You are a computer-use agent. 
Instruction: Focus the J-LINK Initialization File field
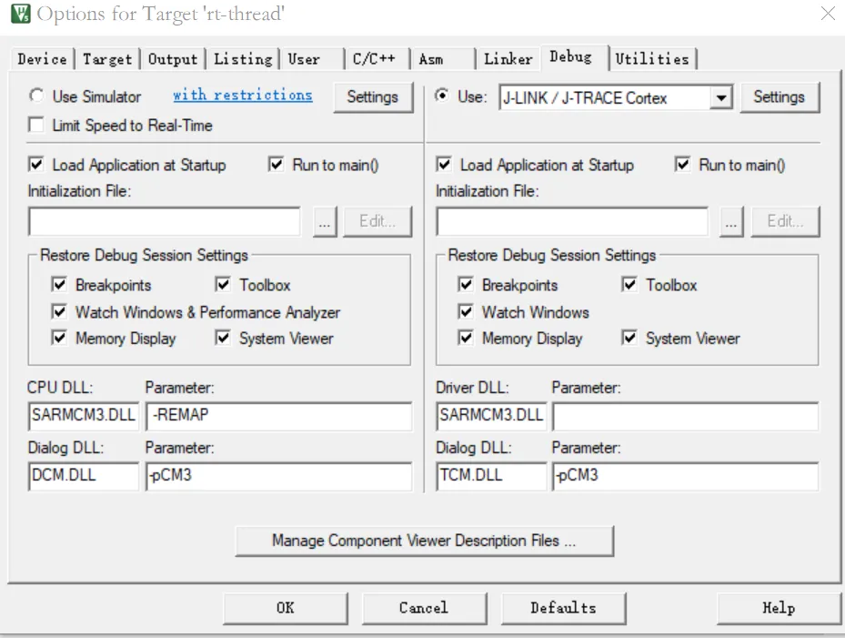[572, 222]
